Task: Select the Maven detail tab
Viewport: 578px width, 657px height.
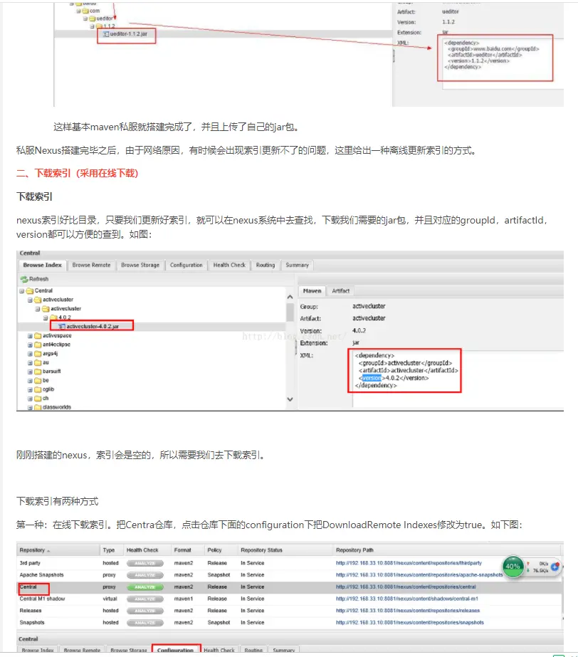Action: click(x=312, y=291)
